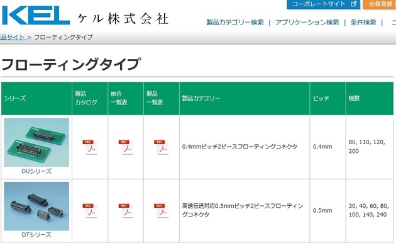The image size is (396, 243).
Task: Open the DT series mating list PDF
Action: click(126, 211)
